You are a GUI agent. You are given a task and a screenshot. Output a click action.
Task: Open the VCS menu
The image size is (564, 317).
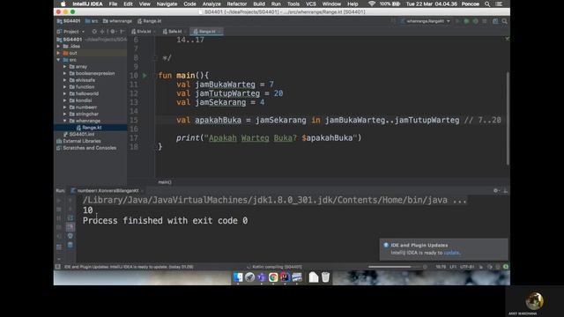pyautogui.click(x=311, y=4)
